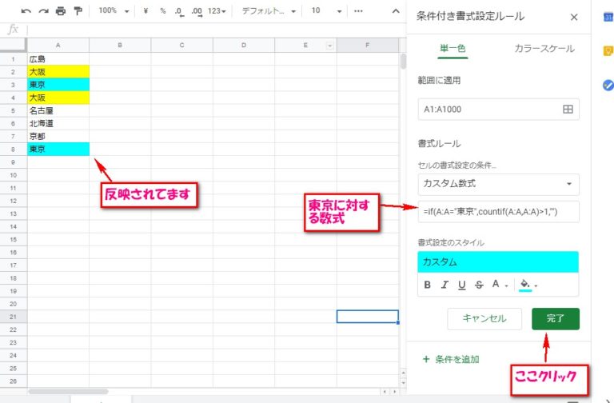Viewport: 614px width, 403px height.
Task: Select row 21 header
Action: point(14,317)
